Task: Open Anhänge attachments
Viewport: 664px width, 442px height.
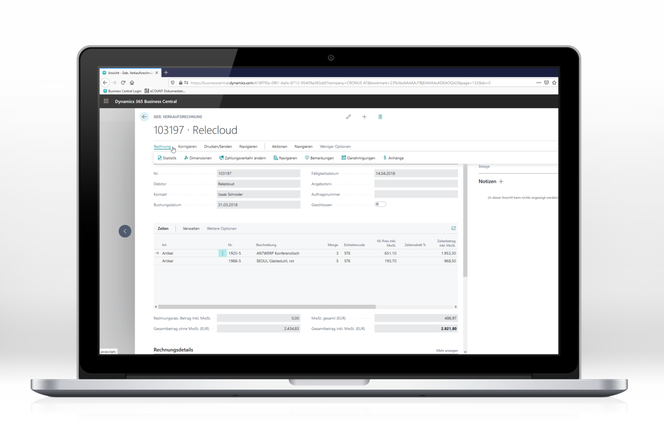Action: pos(394,158)
